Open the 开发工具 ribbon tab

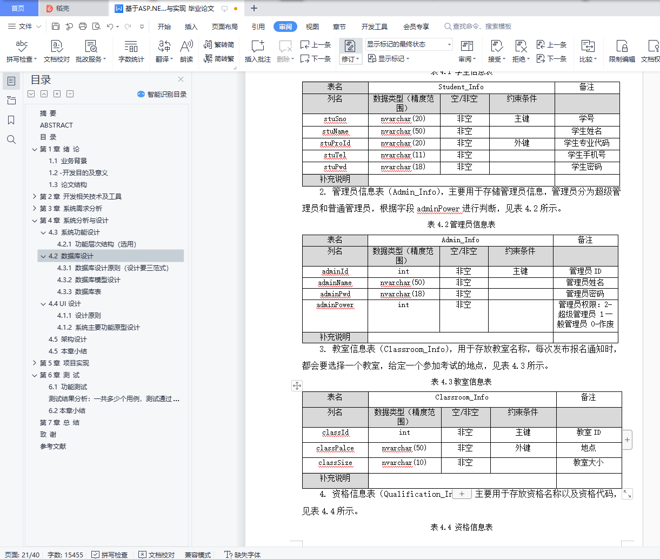(x=375, y=26)
